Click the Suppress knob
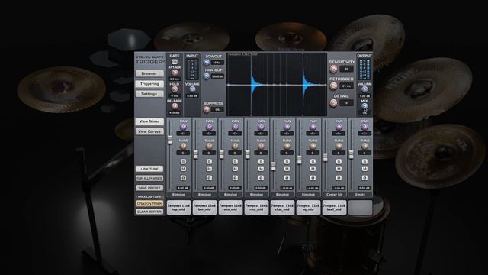 click(207, 109)
